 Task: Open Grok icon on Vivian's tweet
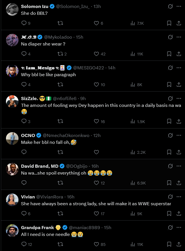click(170, 197)
